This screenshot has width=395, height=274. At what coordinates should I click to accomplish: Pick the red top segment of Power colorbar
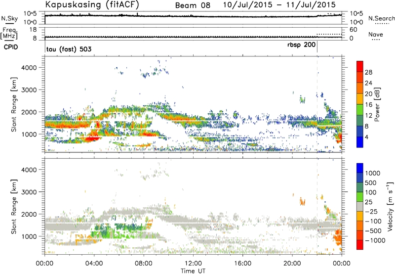coord(360,66)
